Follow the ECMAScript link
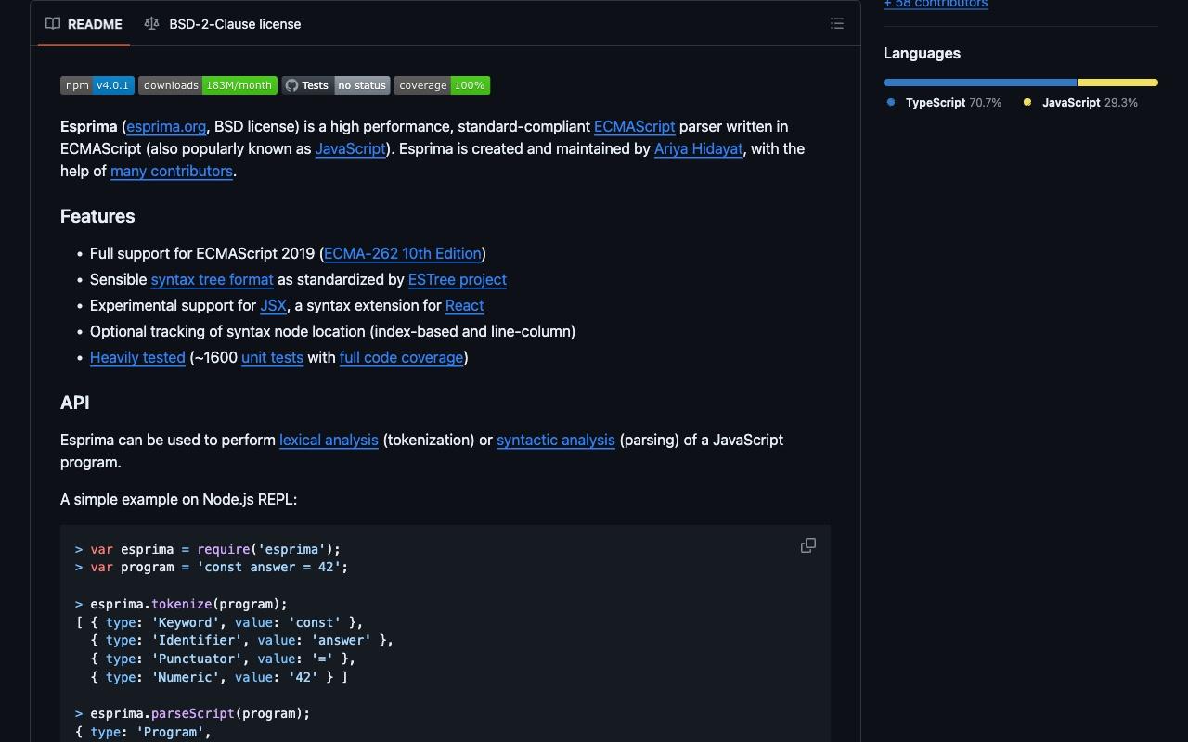Viewport: 1188px width, 742px height. pyautogui.click(x=635, y=126)
